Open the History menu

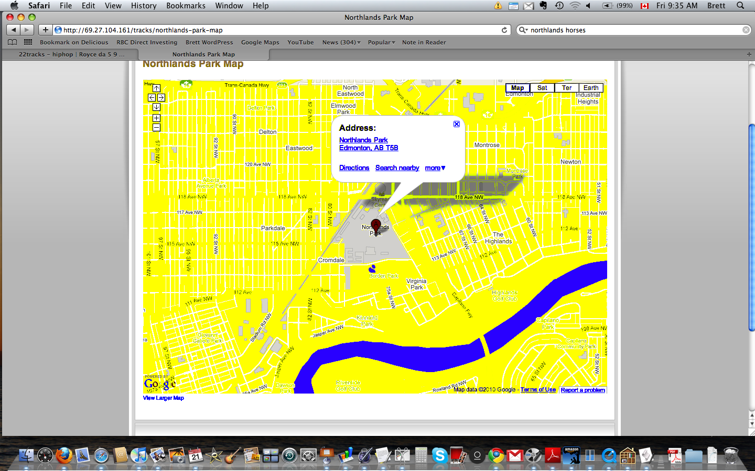[x=144, y=6]
